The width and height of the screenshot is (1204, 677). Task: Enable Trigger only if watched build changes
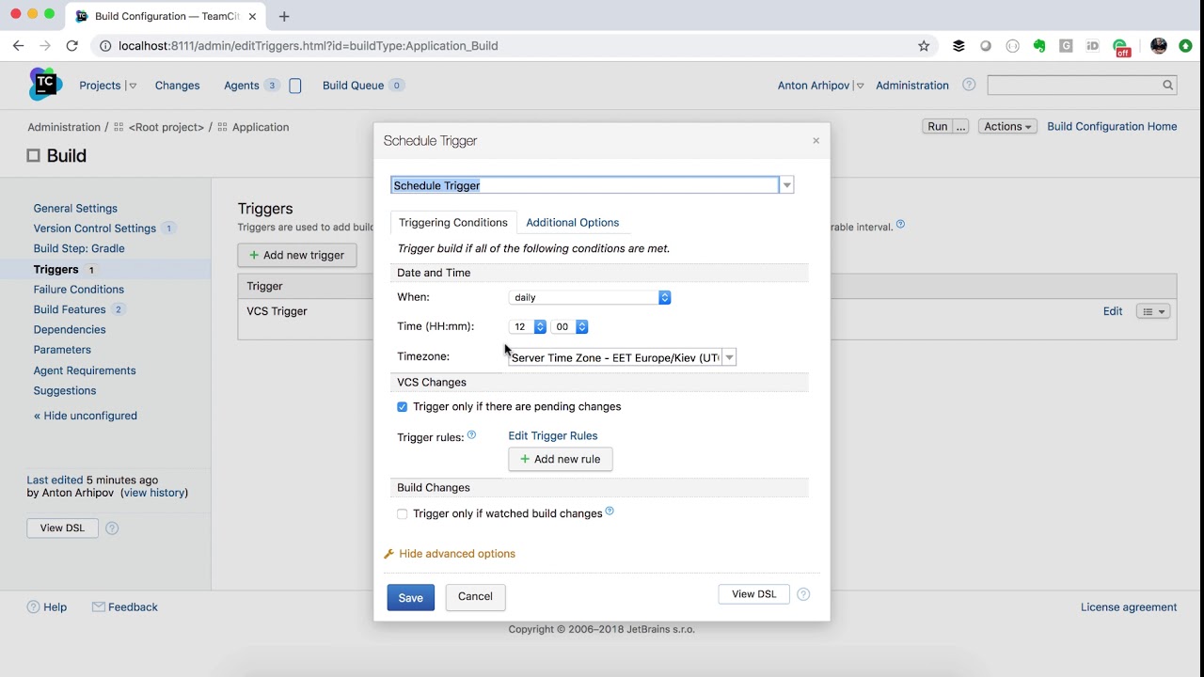(x=403, y=514)
